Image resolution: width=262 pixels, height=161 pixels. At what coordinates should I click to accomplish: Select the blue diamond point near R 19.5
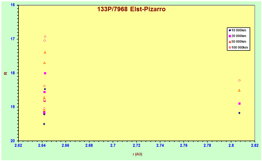(44, 124)
